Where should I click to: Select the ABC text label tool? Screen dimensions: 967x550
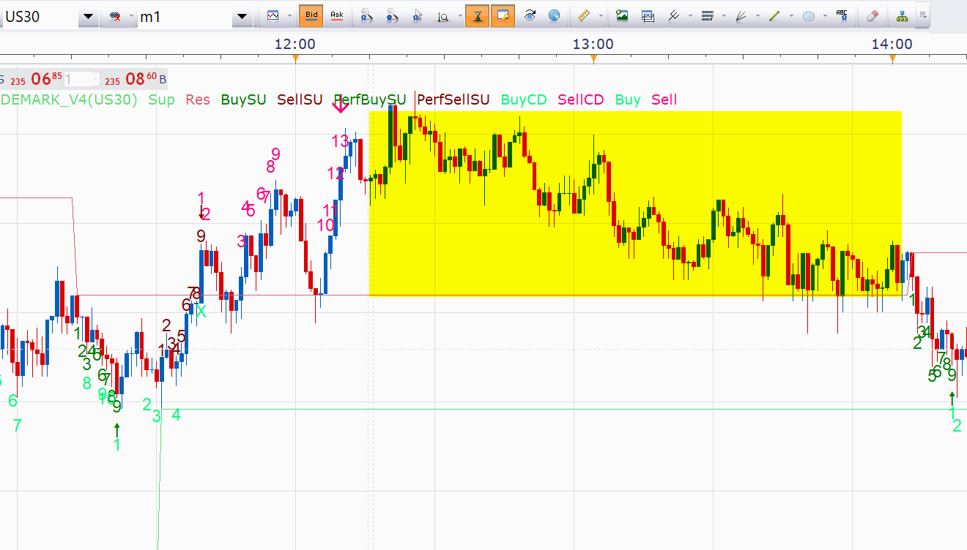(842, 15)
